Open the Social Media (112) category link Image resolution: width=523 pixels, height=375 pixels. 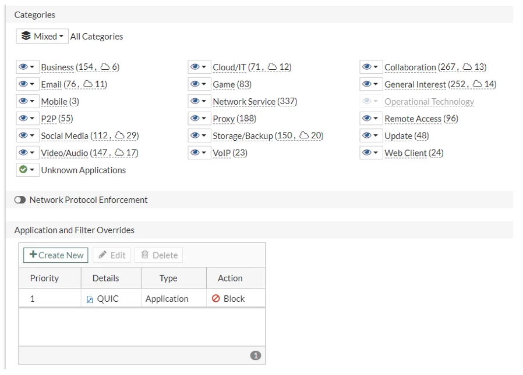pyautogui.click(x=90, y=135)
